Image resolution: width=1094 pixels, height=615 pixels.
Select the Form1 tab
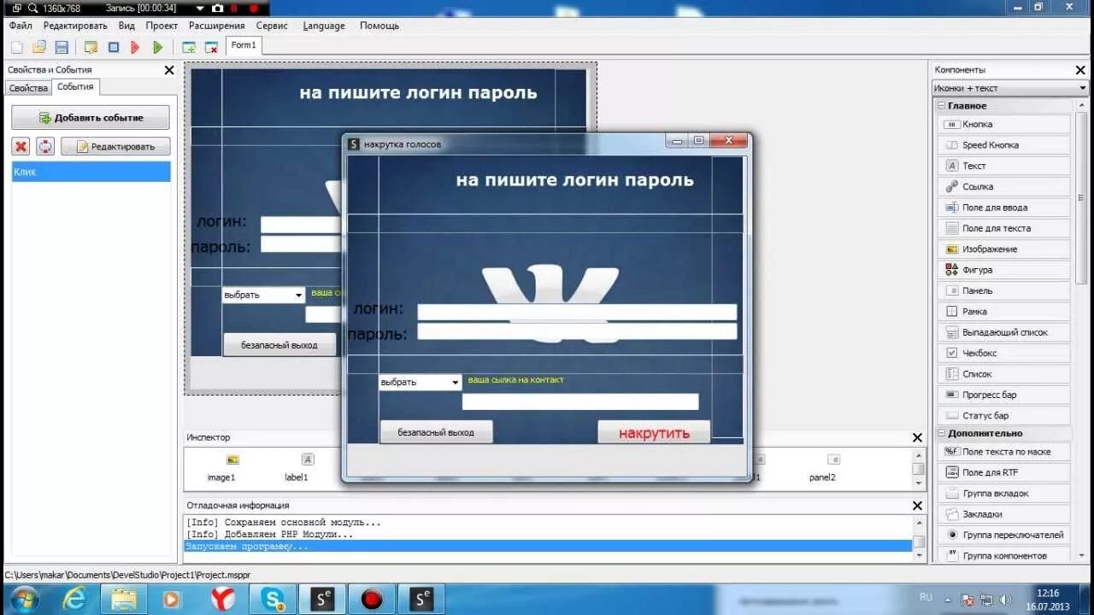(244, 45)
